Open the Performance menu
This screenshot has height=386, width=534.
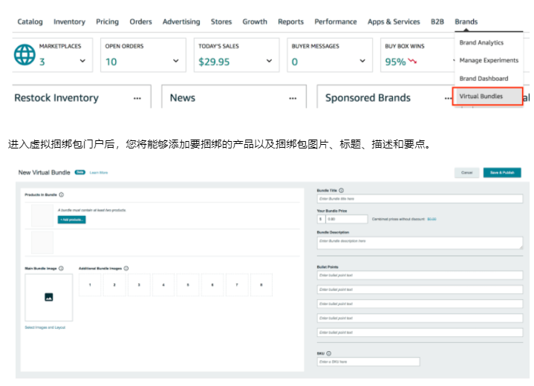click(x=336, y=22)
